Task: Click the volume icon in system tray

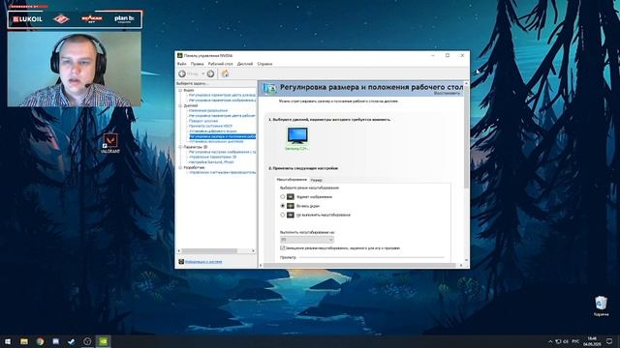Action: [566, 341]
